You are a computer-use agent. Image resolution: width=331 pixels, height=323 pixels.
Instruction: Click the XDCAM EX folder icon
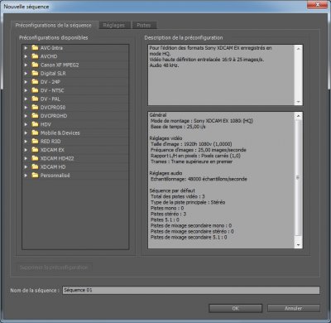(35, 150)
